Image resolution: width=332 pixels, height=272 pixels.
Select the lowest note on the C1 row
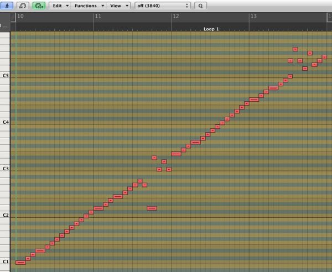pyautogui.click(x=21, y=263)
